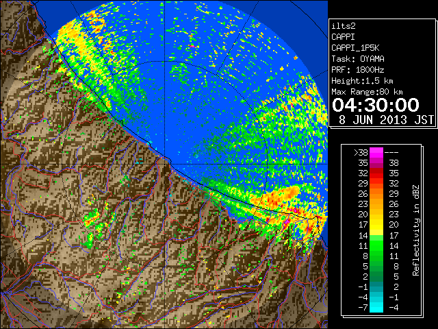Click the '---' legend upper bound label

(x=391, y=153)
